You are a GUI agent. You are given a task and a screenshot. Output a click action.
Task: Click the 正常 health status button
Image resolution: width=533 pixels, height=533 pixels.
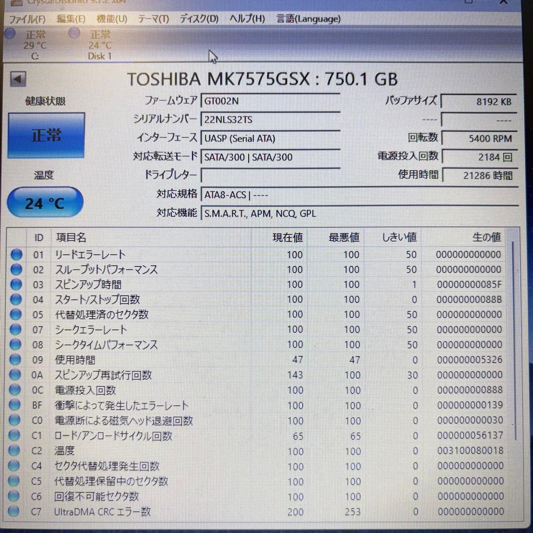[x=46, y=135]
